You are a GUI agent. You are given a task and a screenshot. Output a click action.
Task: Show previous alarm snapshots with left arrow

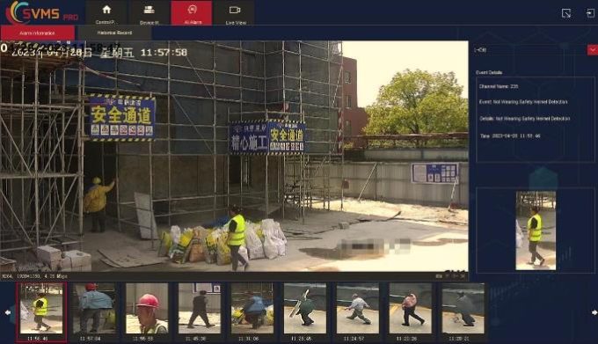[8, 312]
